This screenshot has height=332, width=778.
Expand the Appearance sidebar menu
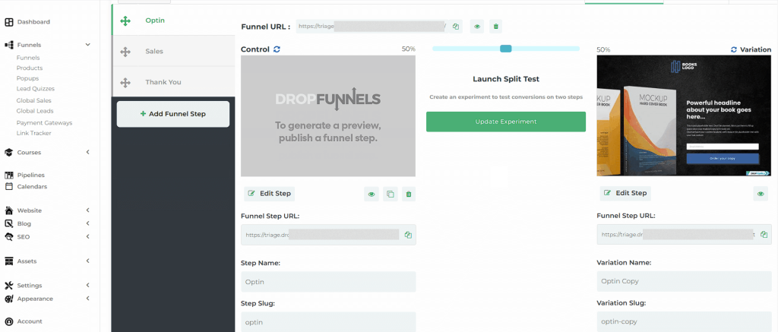click(x=88, y=299)
